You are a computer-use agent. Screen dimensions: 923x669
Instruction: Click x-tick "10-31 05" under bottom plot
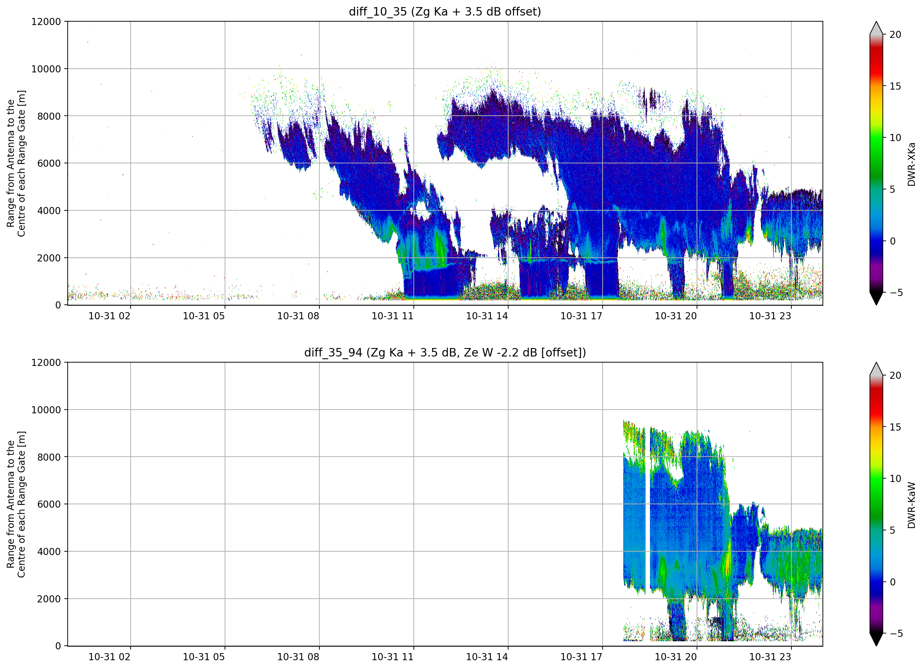[x=204, y=657]
